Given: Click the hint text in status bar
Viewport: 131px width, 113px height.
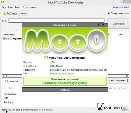Looking at the screenshot, I should (28, 110).
